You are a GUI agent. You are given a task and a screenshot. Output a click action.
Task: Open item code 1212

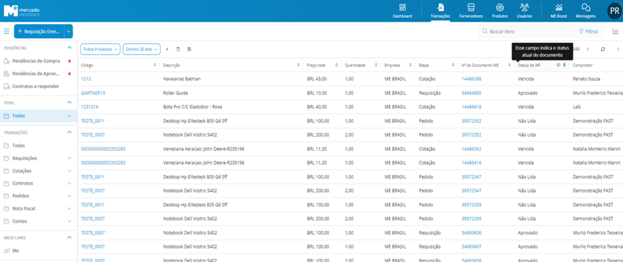tap(86, 79)
